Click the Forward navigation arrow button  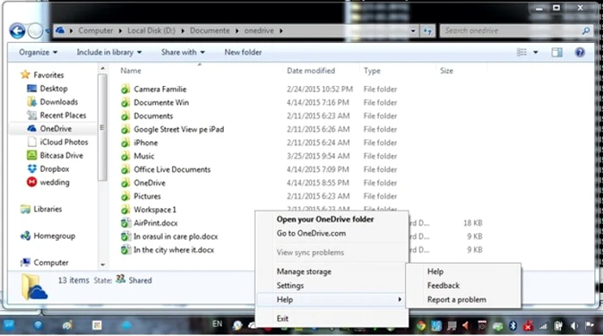pyautogui.click(x=35, y=31)
